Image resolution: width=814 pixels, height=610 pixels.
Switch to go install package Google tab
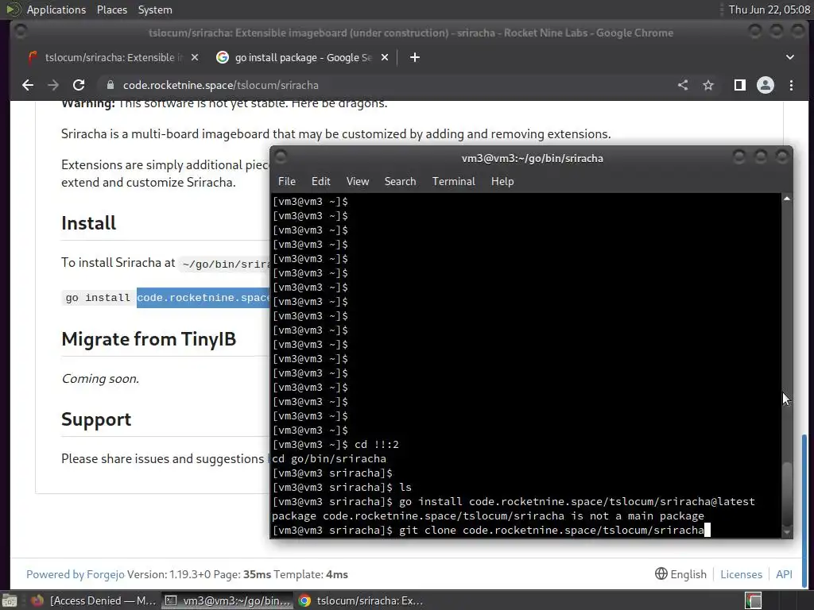(x=303, y=57)
